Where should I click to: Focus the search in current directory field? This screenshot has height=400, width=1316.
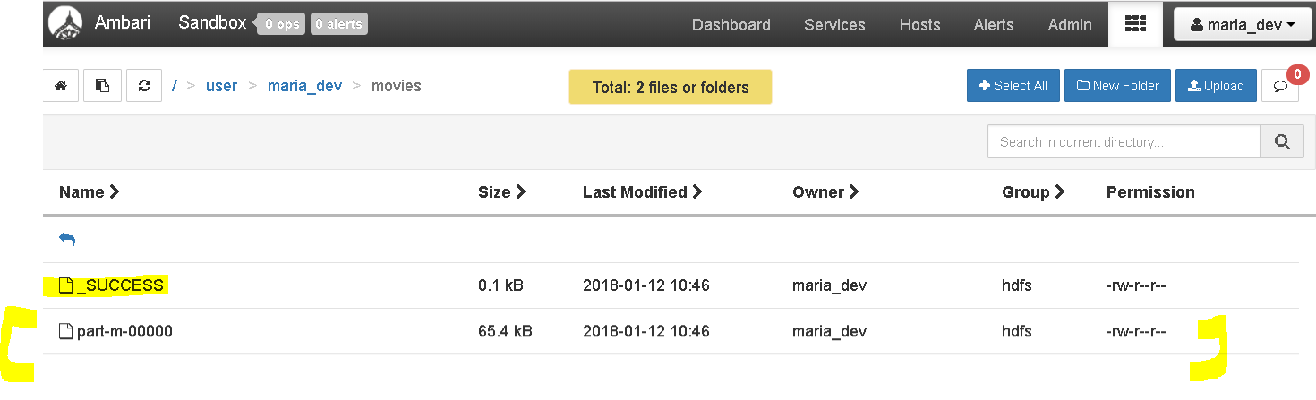[x=1124, y=141]
